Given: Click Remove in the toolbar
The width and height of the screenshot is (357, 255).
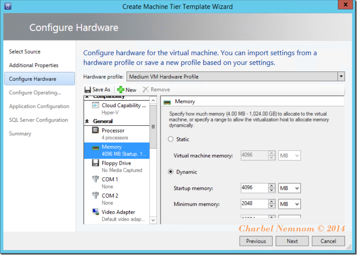Looking at the screenshot, I should (x=156, y=90).
